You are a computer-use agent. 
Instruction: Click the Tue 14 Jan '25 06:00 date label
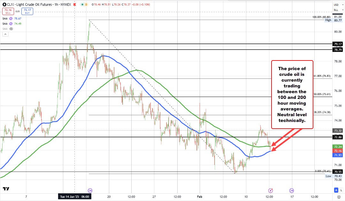tap(74, 197)
